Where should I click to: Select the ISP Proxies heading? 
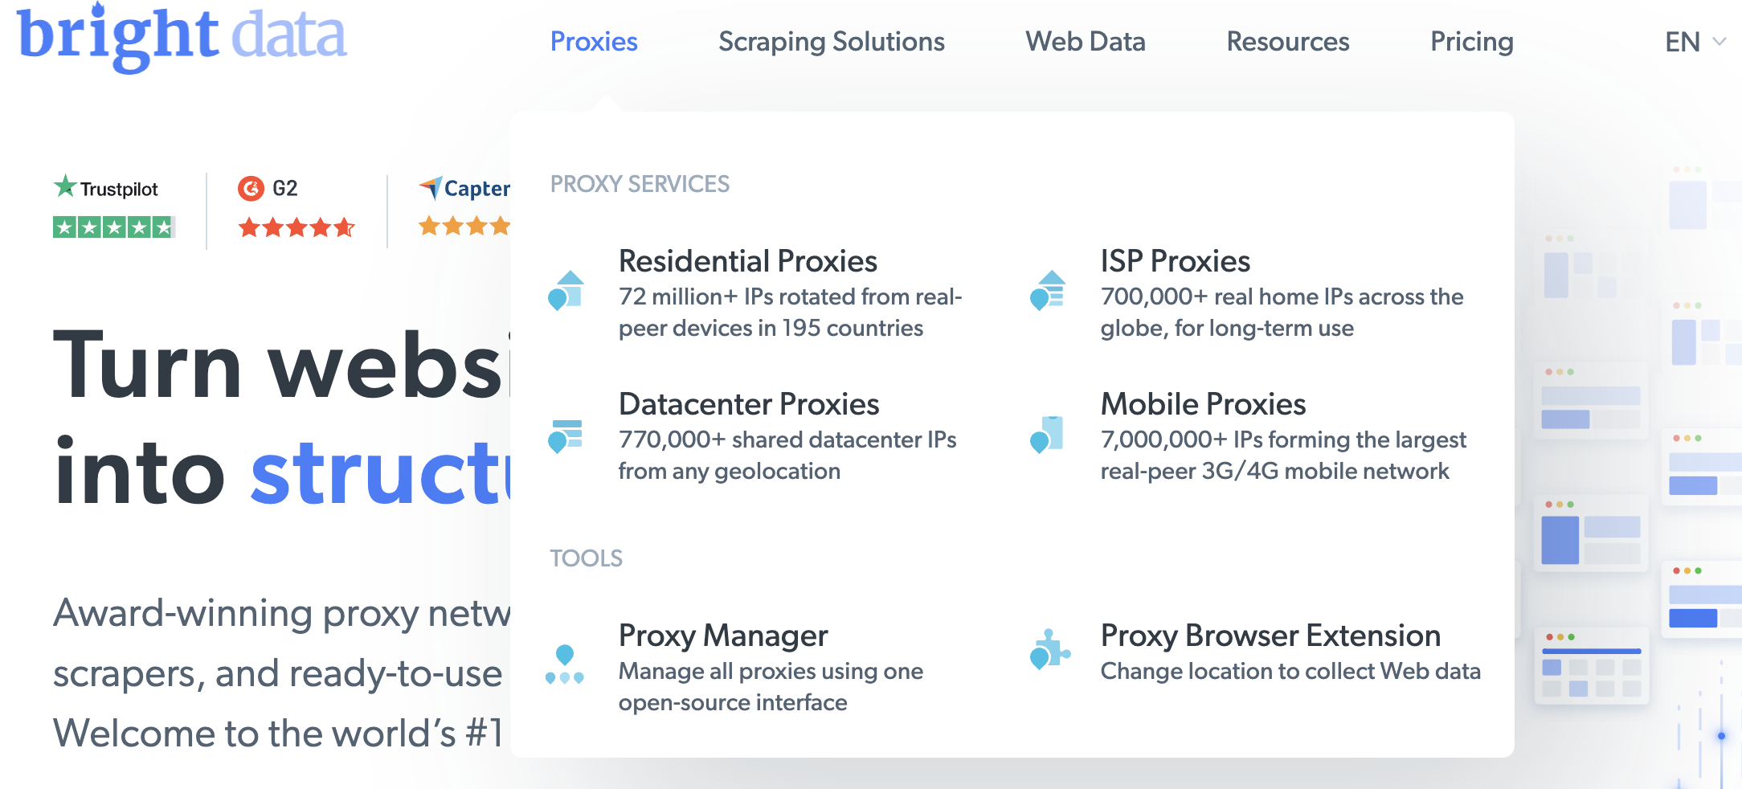tap(1176, 260)
